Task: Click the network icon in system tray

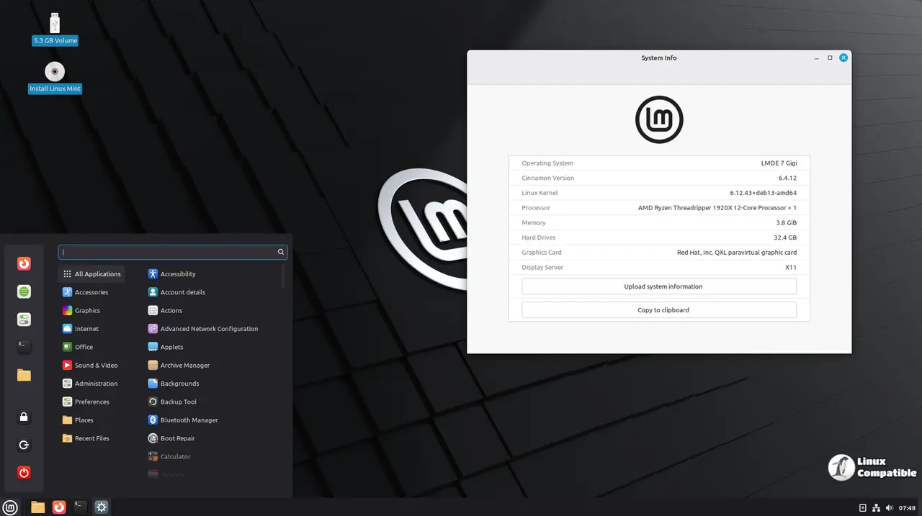Action: (x=876, y=507)
